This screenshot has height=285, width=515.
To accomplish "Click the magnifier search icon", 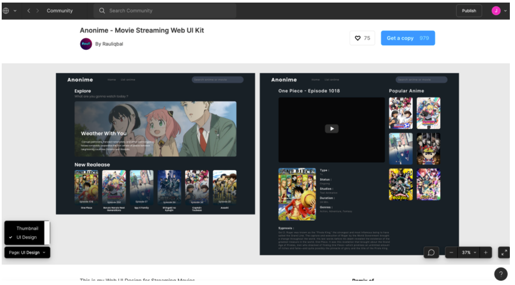I will point(102,11).
